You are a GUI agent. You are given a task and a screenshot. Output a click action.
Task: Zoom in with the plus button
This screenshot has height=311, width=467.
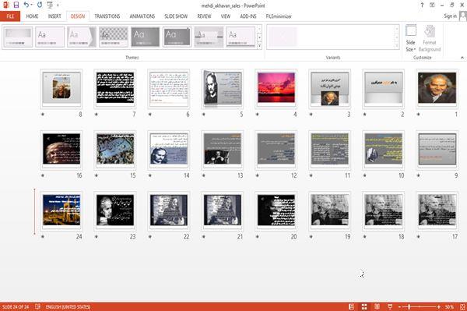pyautogui.click(x=439, y=307)
